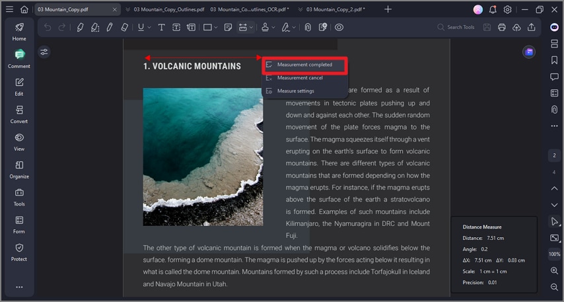
Task: Expand the shape tool dropdown arrow
Action: click(x=216, y=27)
